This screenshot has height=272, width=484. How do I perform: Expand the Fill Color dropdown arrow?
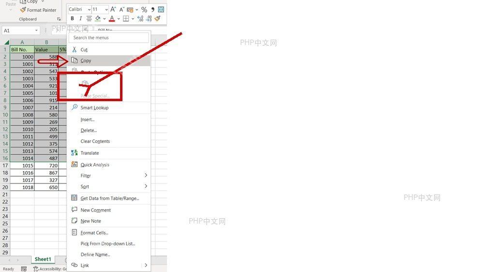[x=105, y=19]
